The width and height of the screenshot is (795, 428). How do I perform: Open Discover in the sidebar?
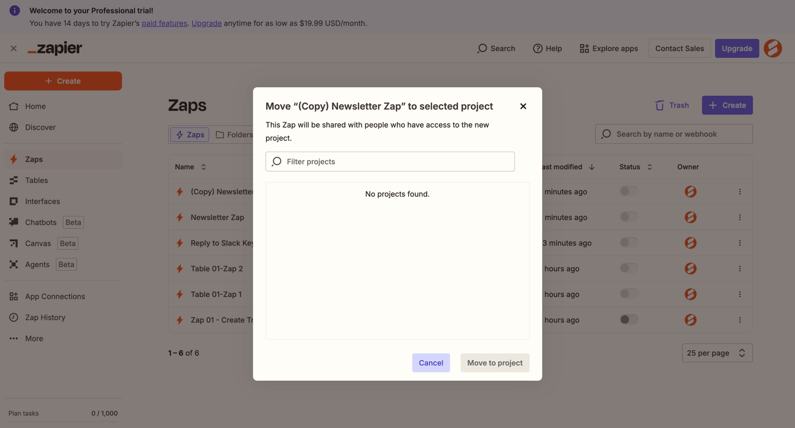(63, 127)
